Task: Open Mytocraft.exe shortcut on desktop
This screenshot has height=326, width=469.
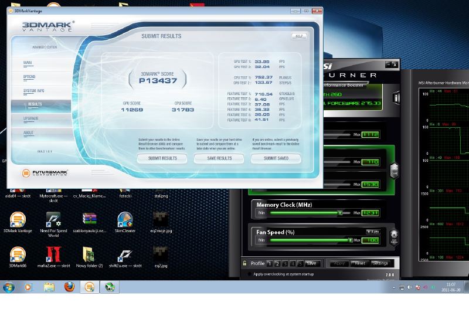Action: (53, 196)
